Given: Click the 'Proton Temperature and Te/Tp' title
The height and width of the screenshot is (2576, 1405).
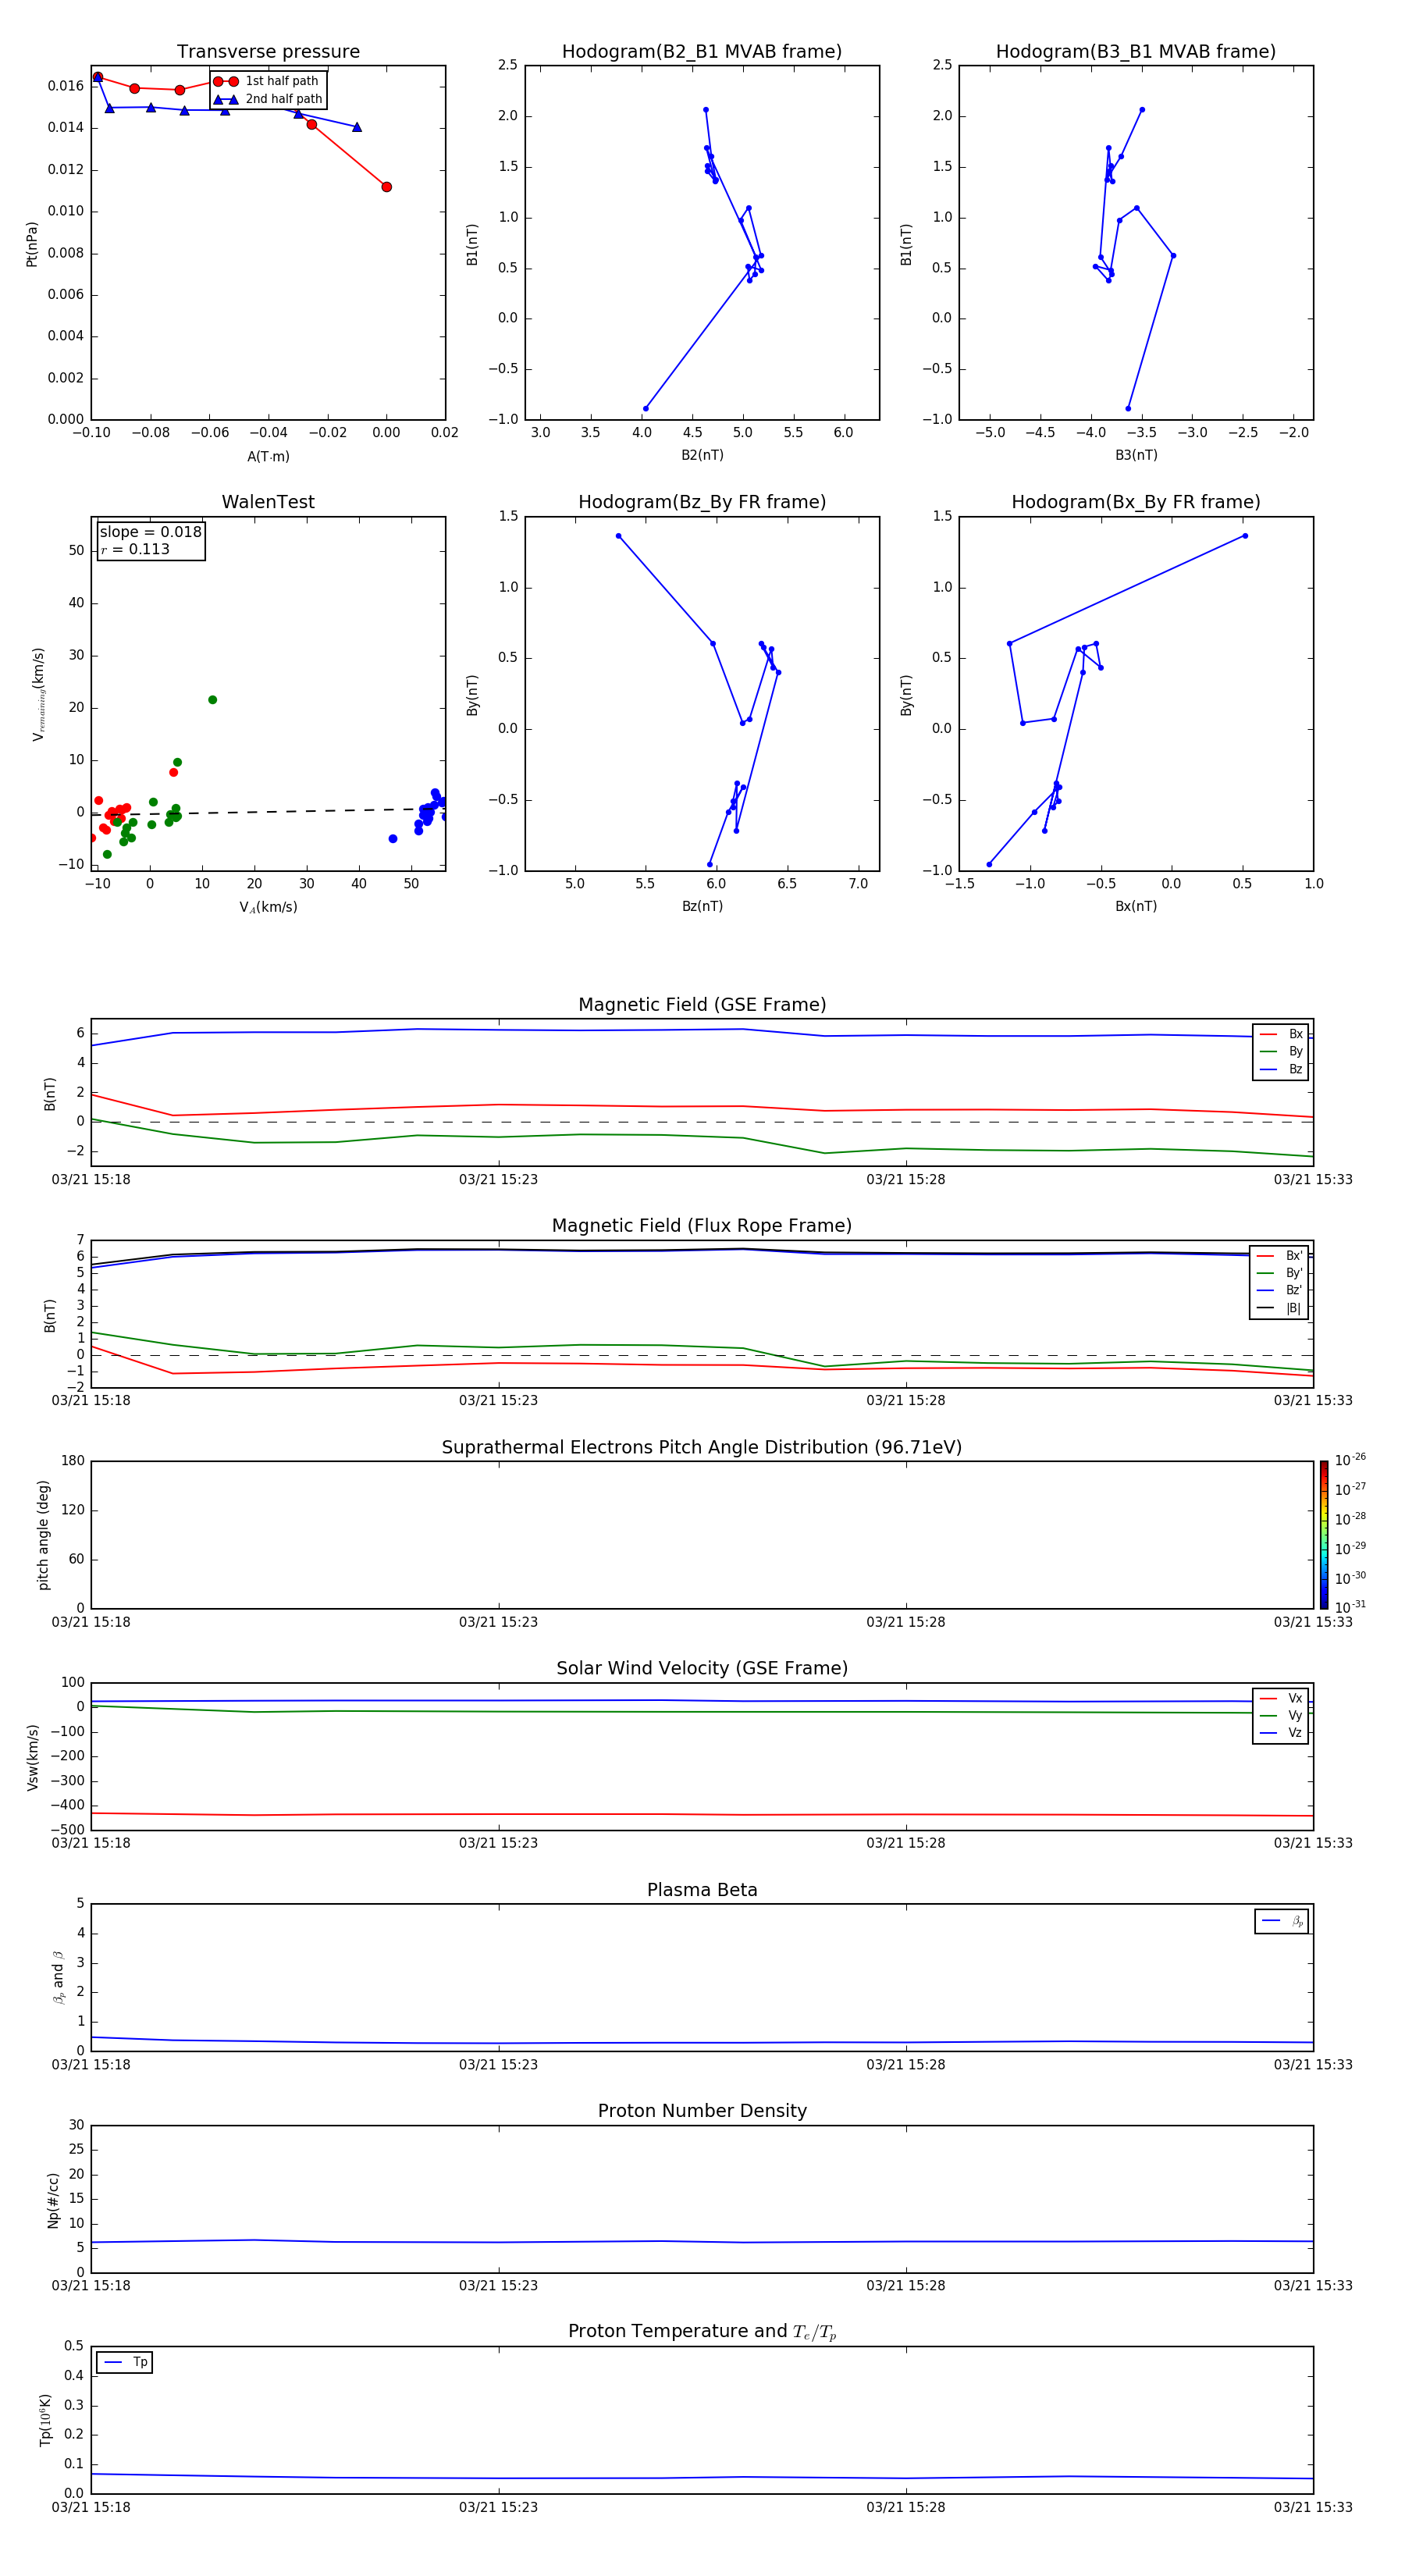Looking at the screenshot, I should [702, 2332].
